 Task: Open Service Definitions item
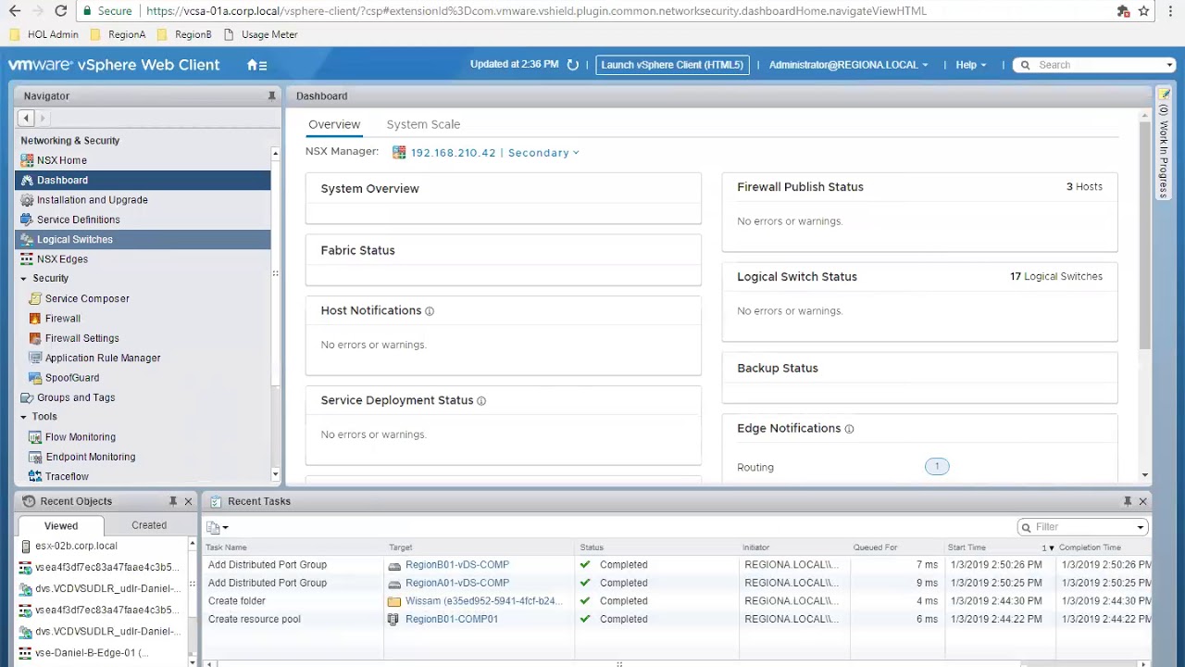click(79, 220)
